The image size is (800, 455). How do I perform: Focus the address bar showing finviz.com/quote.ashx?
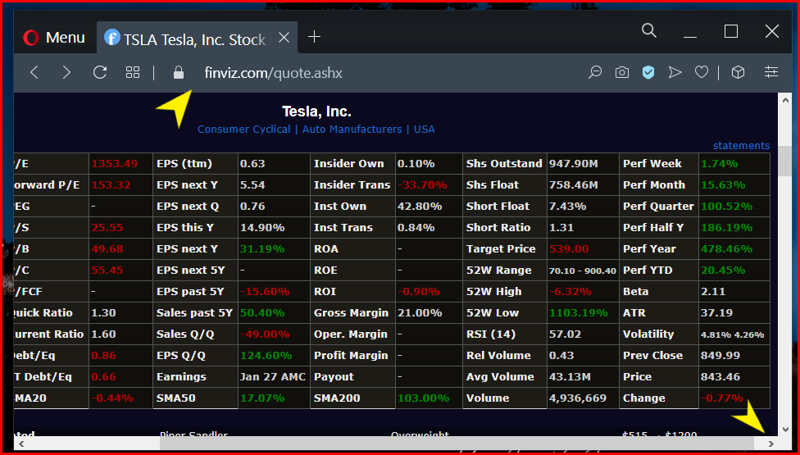(273, 73)
